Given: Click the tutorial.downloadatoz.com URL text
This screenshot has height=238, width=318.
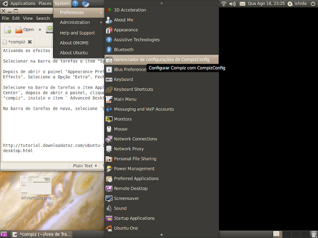Looking at the screenshot, I should [x=54, y=148].
